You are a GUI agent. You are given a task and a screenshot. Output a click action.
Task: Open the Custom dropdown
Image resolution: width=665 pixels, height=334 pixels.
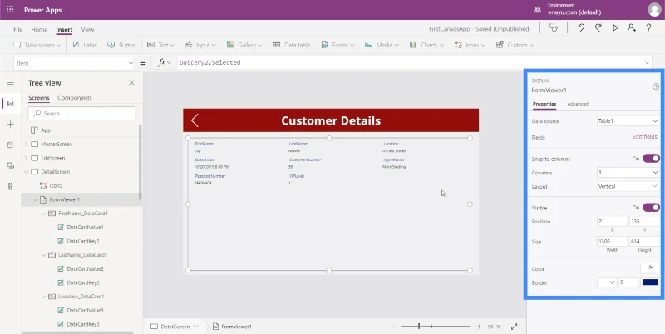click(x=515, y=45)
